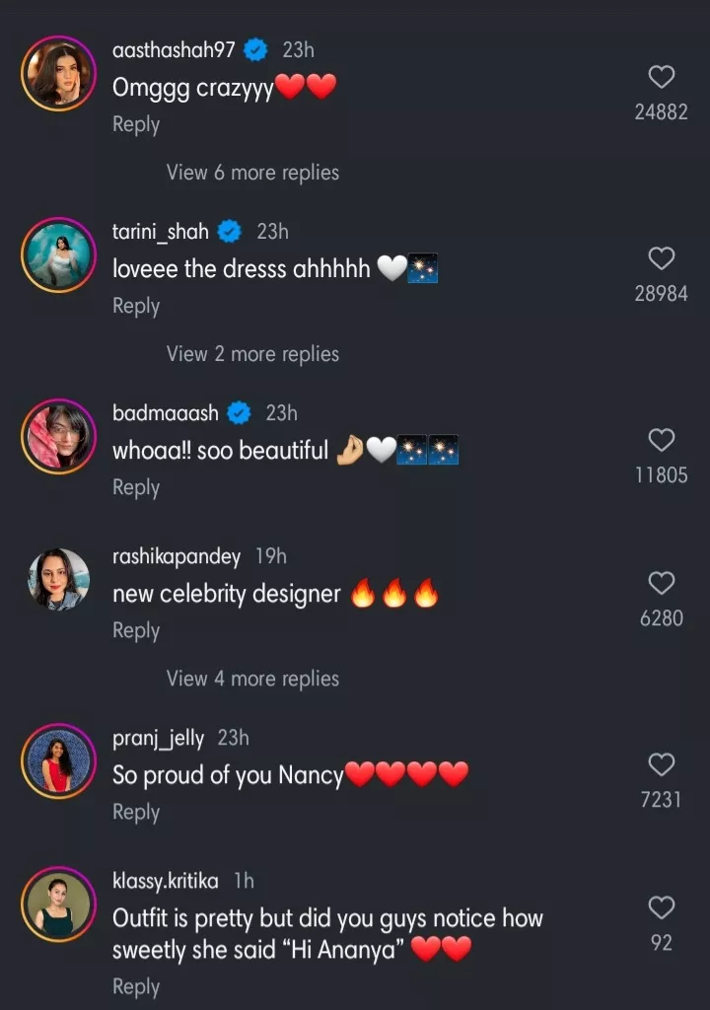Viewport: 710px width, 1010px height.
Task: Reply to rashikapandey's comment
Action: (x=136, y=630)
